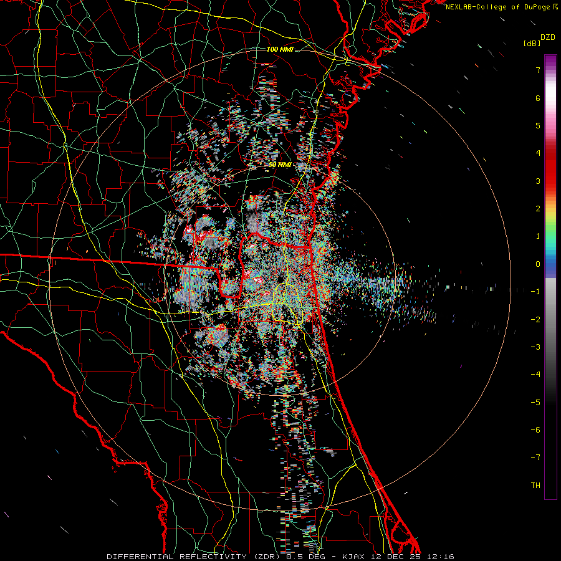Click the 100 NMI range ring label
Viewport: 561px width, 561px height.
point(280,49)
